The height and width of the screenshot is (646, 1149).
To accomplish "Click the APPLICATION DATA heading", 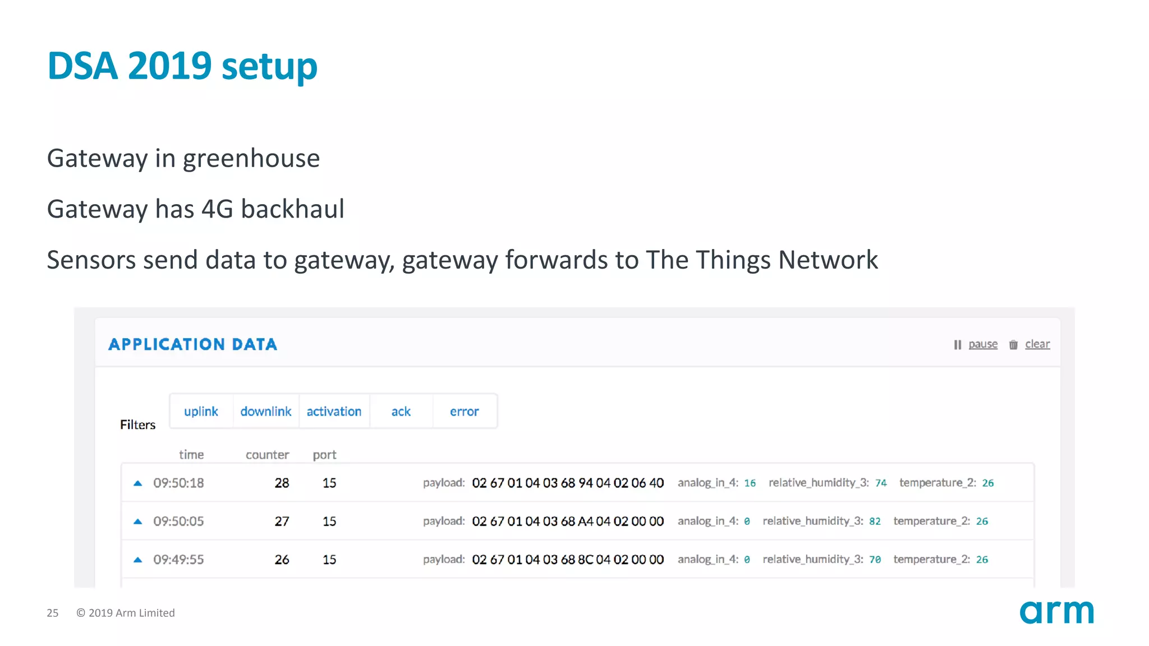I will pyautogui.click(x=193, y=344).
